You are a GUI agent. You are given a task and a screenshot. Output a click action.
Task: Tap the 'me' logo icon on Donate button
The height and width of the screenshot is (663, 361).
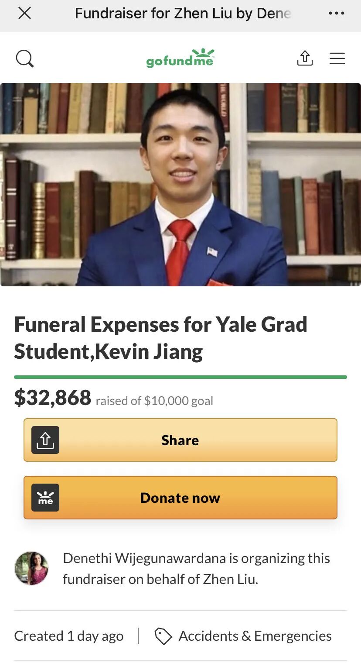(x=45, y=498)
